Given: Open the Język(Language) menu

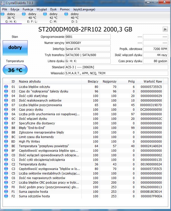Looking at the screenshot, I should pos(84,9).
